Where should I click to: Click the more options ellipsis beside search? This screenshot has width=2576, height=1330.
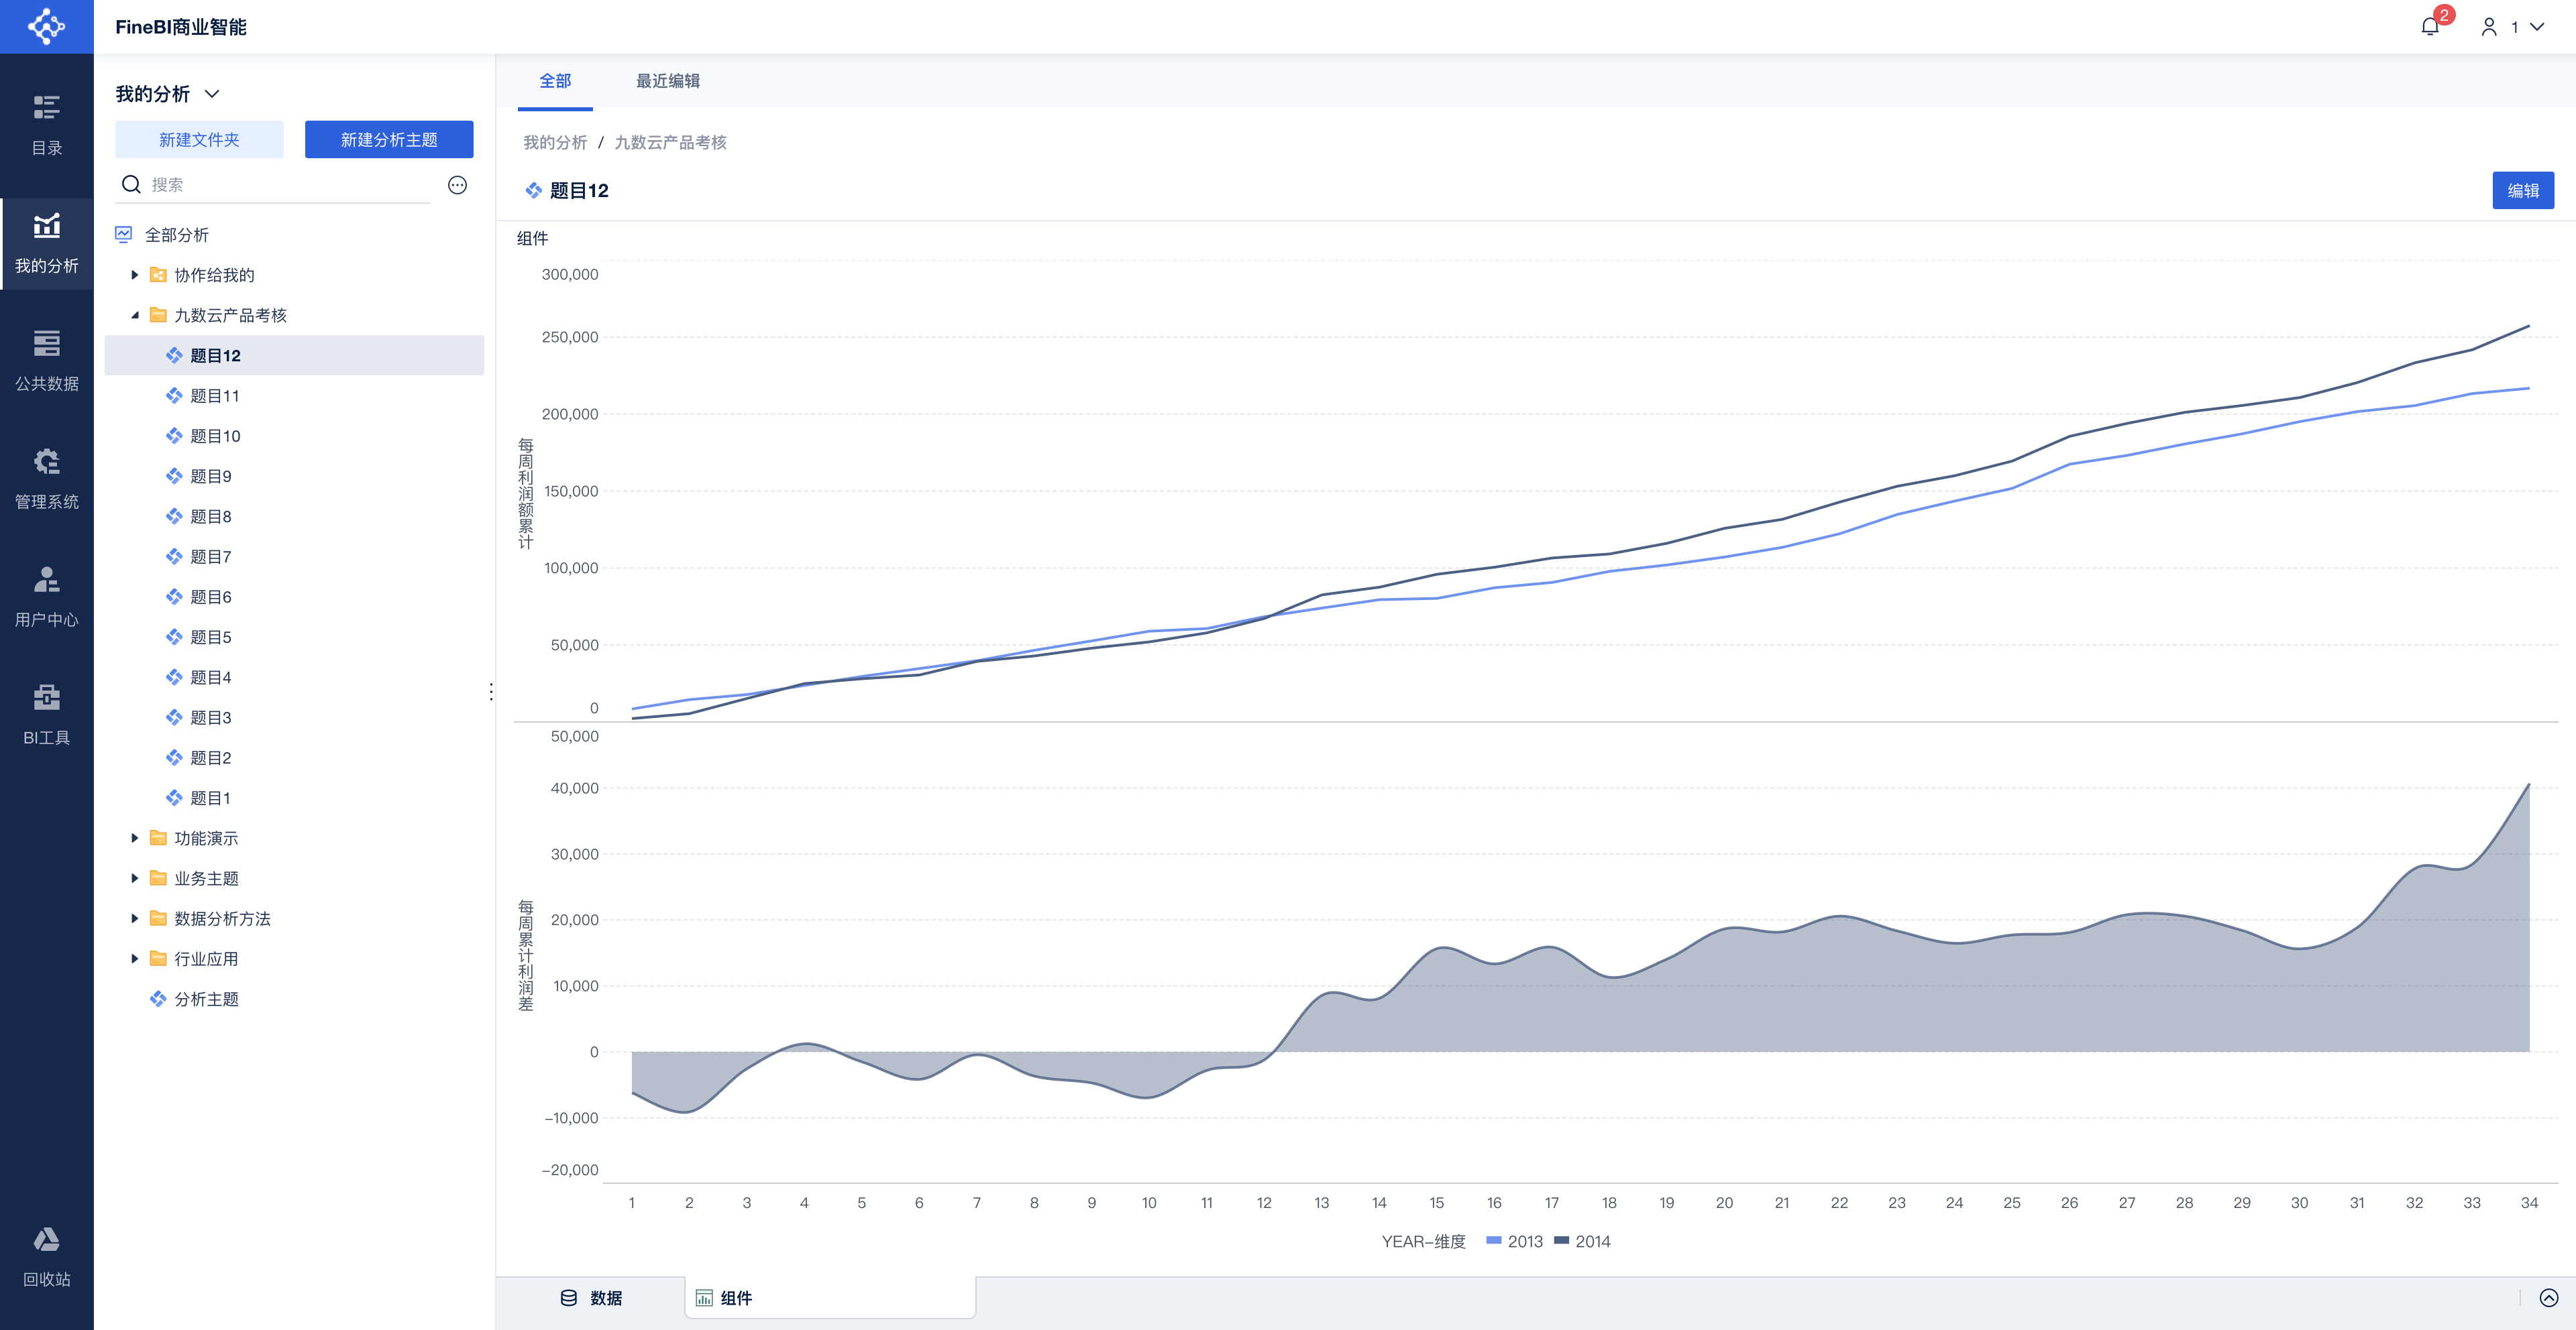[x=457, y=185]
